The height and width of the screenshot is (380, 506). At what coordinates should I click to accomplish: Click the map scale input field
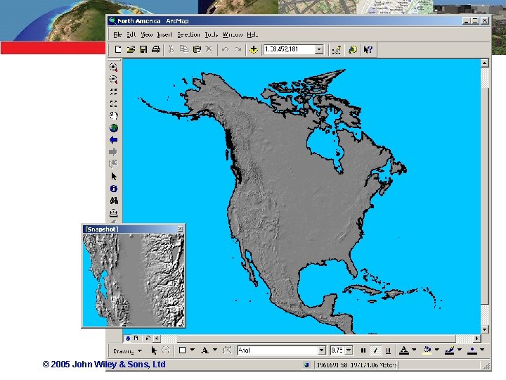(289, 49)
